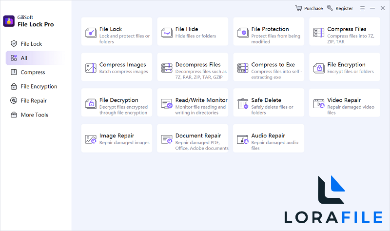Select the All category in sidebar
The height and width of the screenshot is (231, 390).
click(36, 58)
